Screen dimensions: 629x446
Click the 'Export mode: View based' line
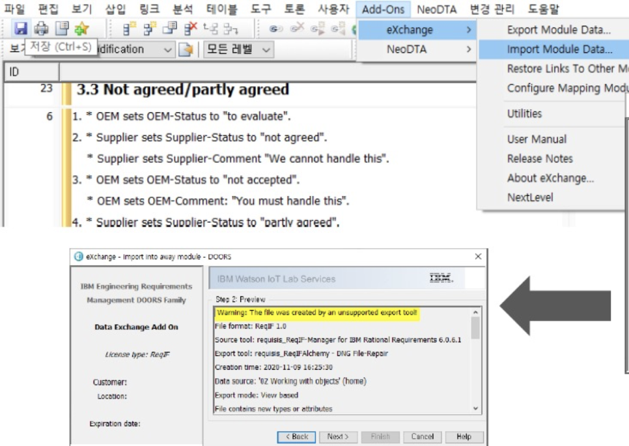tap(257, 395)
